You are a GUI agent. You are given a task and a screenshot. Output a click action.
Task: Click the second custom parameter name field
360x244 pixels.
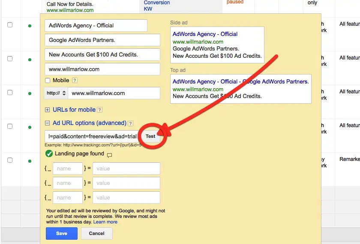tap(68, 183)
